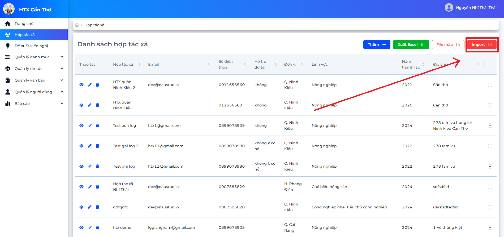
Task: Delete the Test ghi log 2 row
Action: [x=97, y=146]
